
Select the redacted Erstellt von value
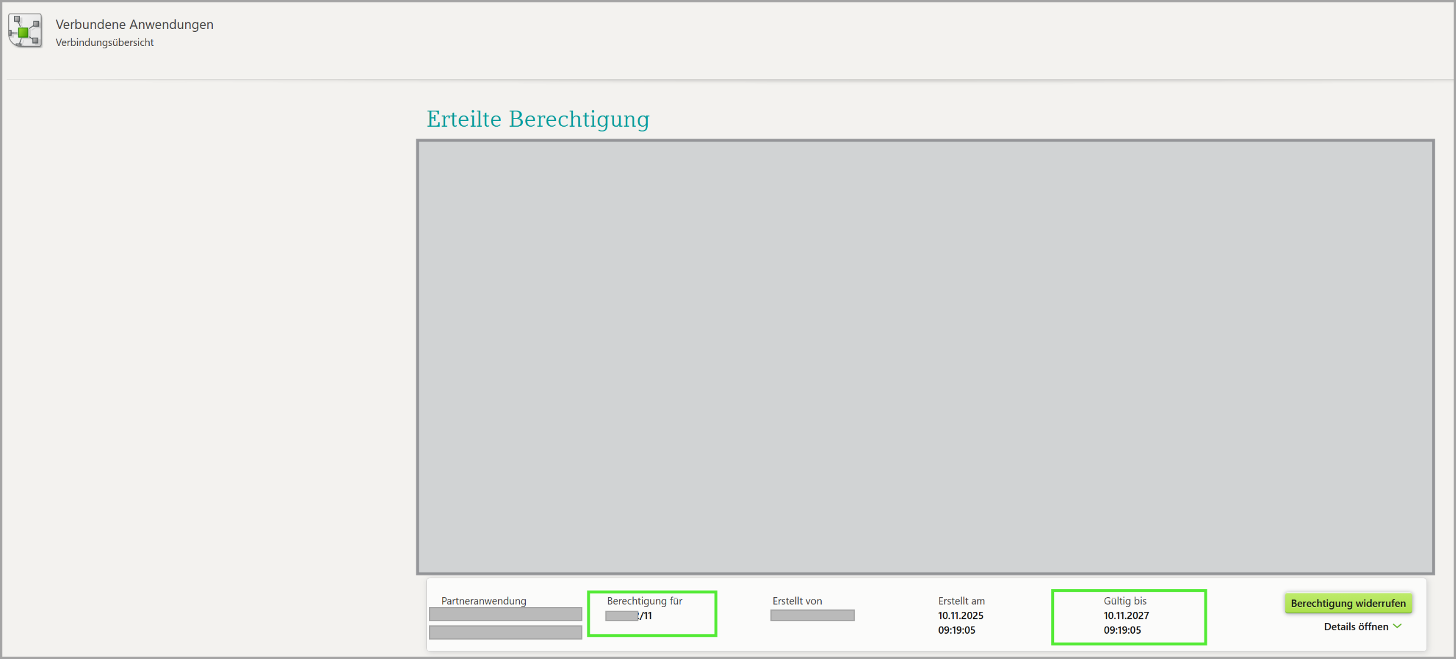click(x=812, y=615)
